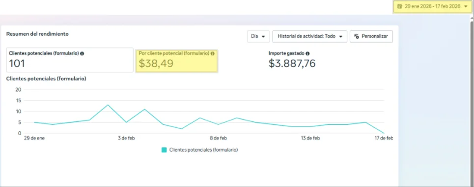Screen dimensions: 474x187
Task: Click the Resumen del rendimiento heading
Action: [x=37, y=34]
